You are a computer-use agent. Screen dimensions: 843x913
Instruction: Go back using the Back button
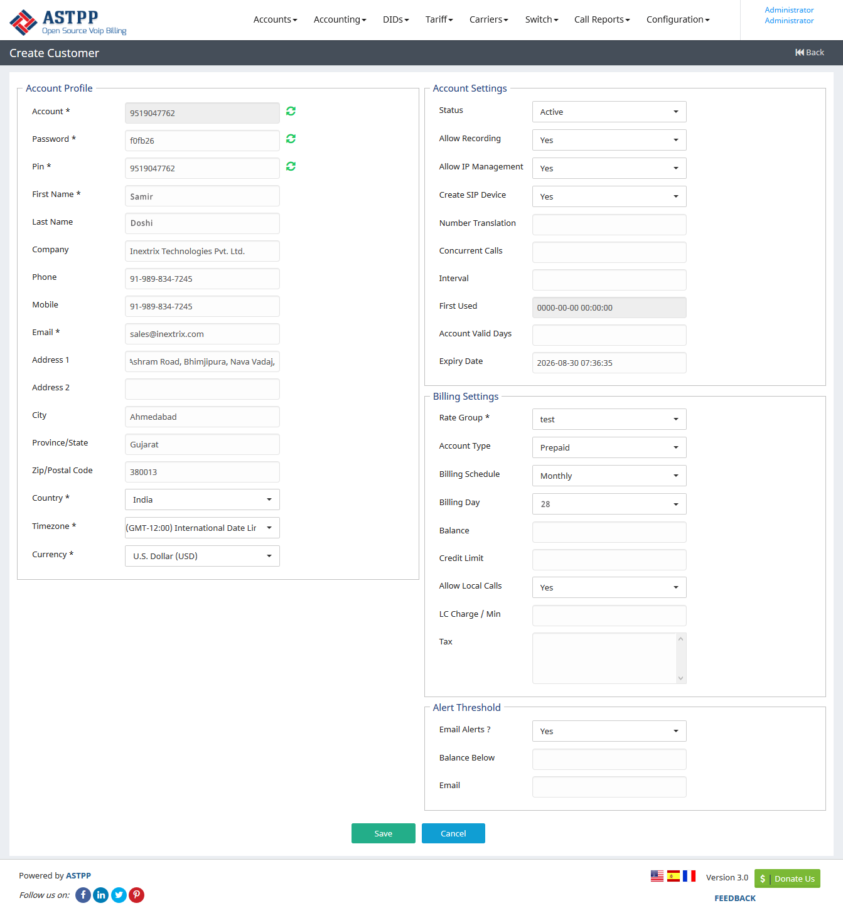point(810,53)
